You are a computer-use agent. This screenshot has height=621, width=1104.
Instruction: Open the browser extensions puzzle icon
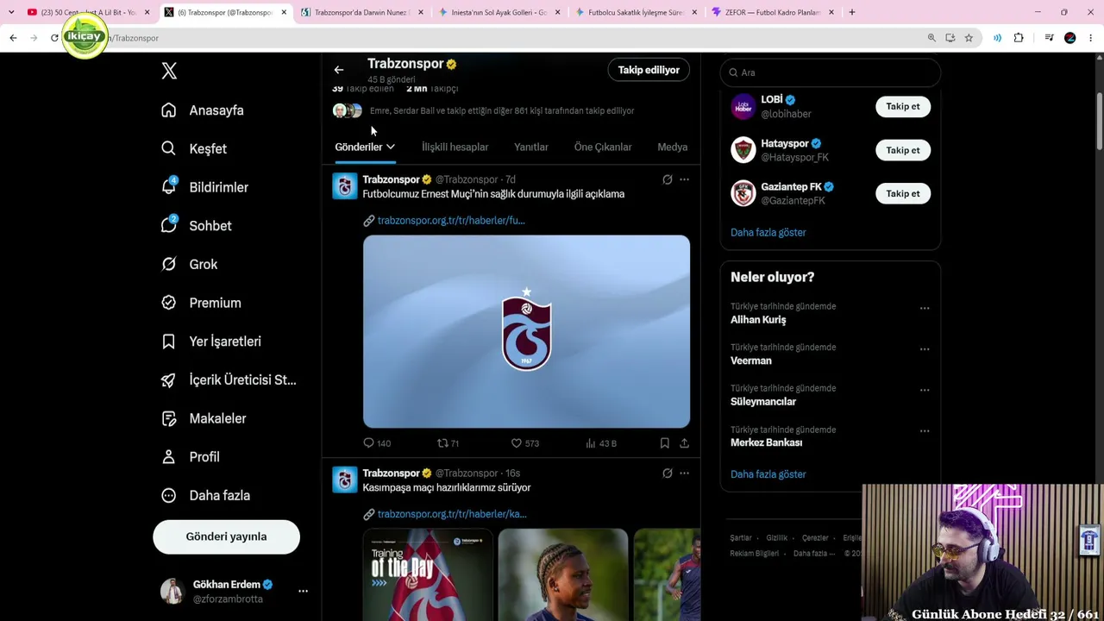coord(1019,38)
